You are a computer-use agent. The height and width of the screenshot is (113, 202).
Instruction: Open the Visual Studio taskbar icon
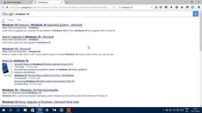point(54,110)
